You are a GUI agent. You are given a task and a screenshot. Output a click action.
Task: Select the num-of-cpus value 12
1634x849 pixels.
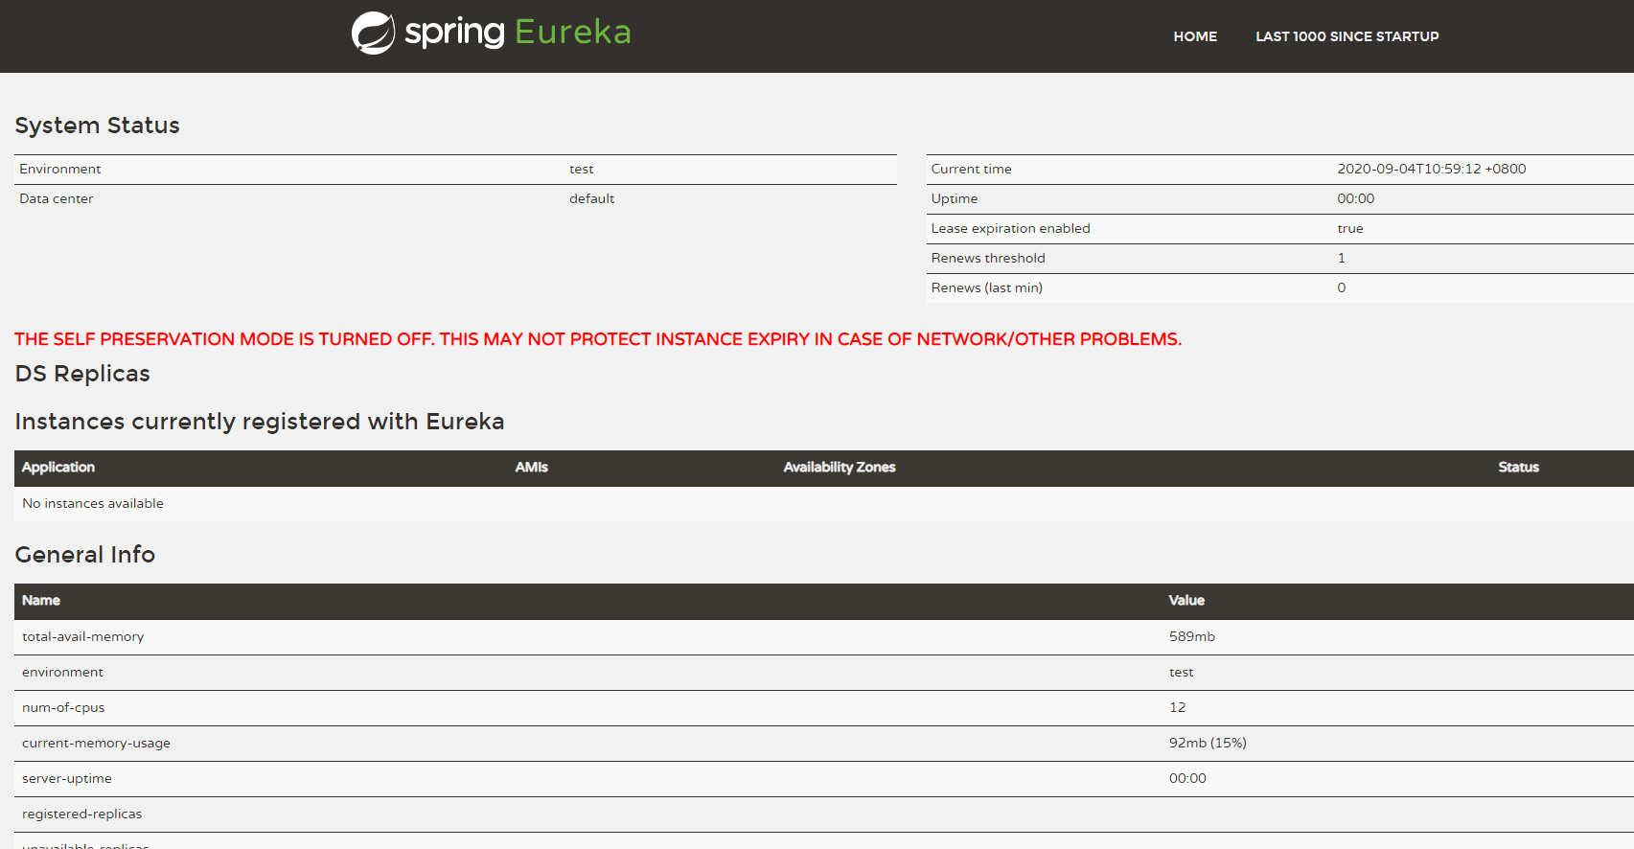[1177, 707]
